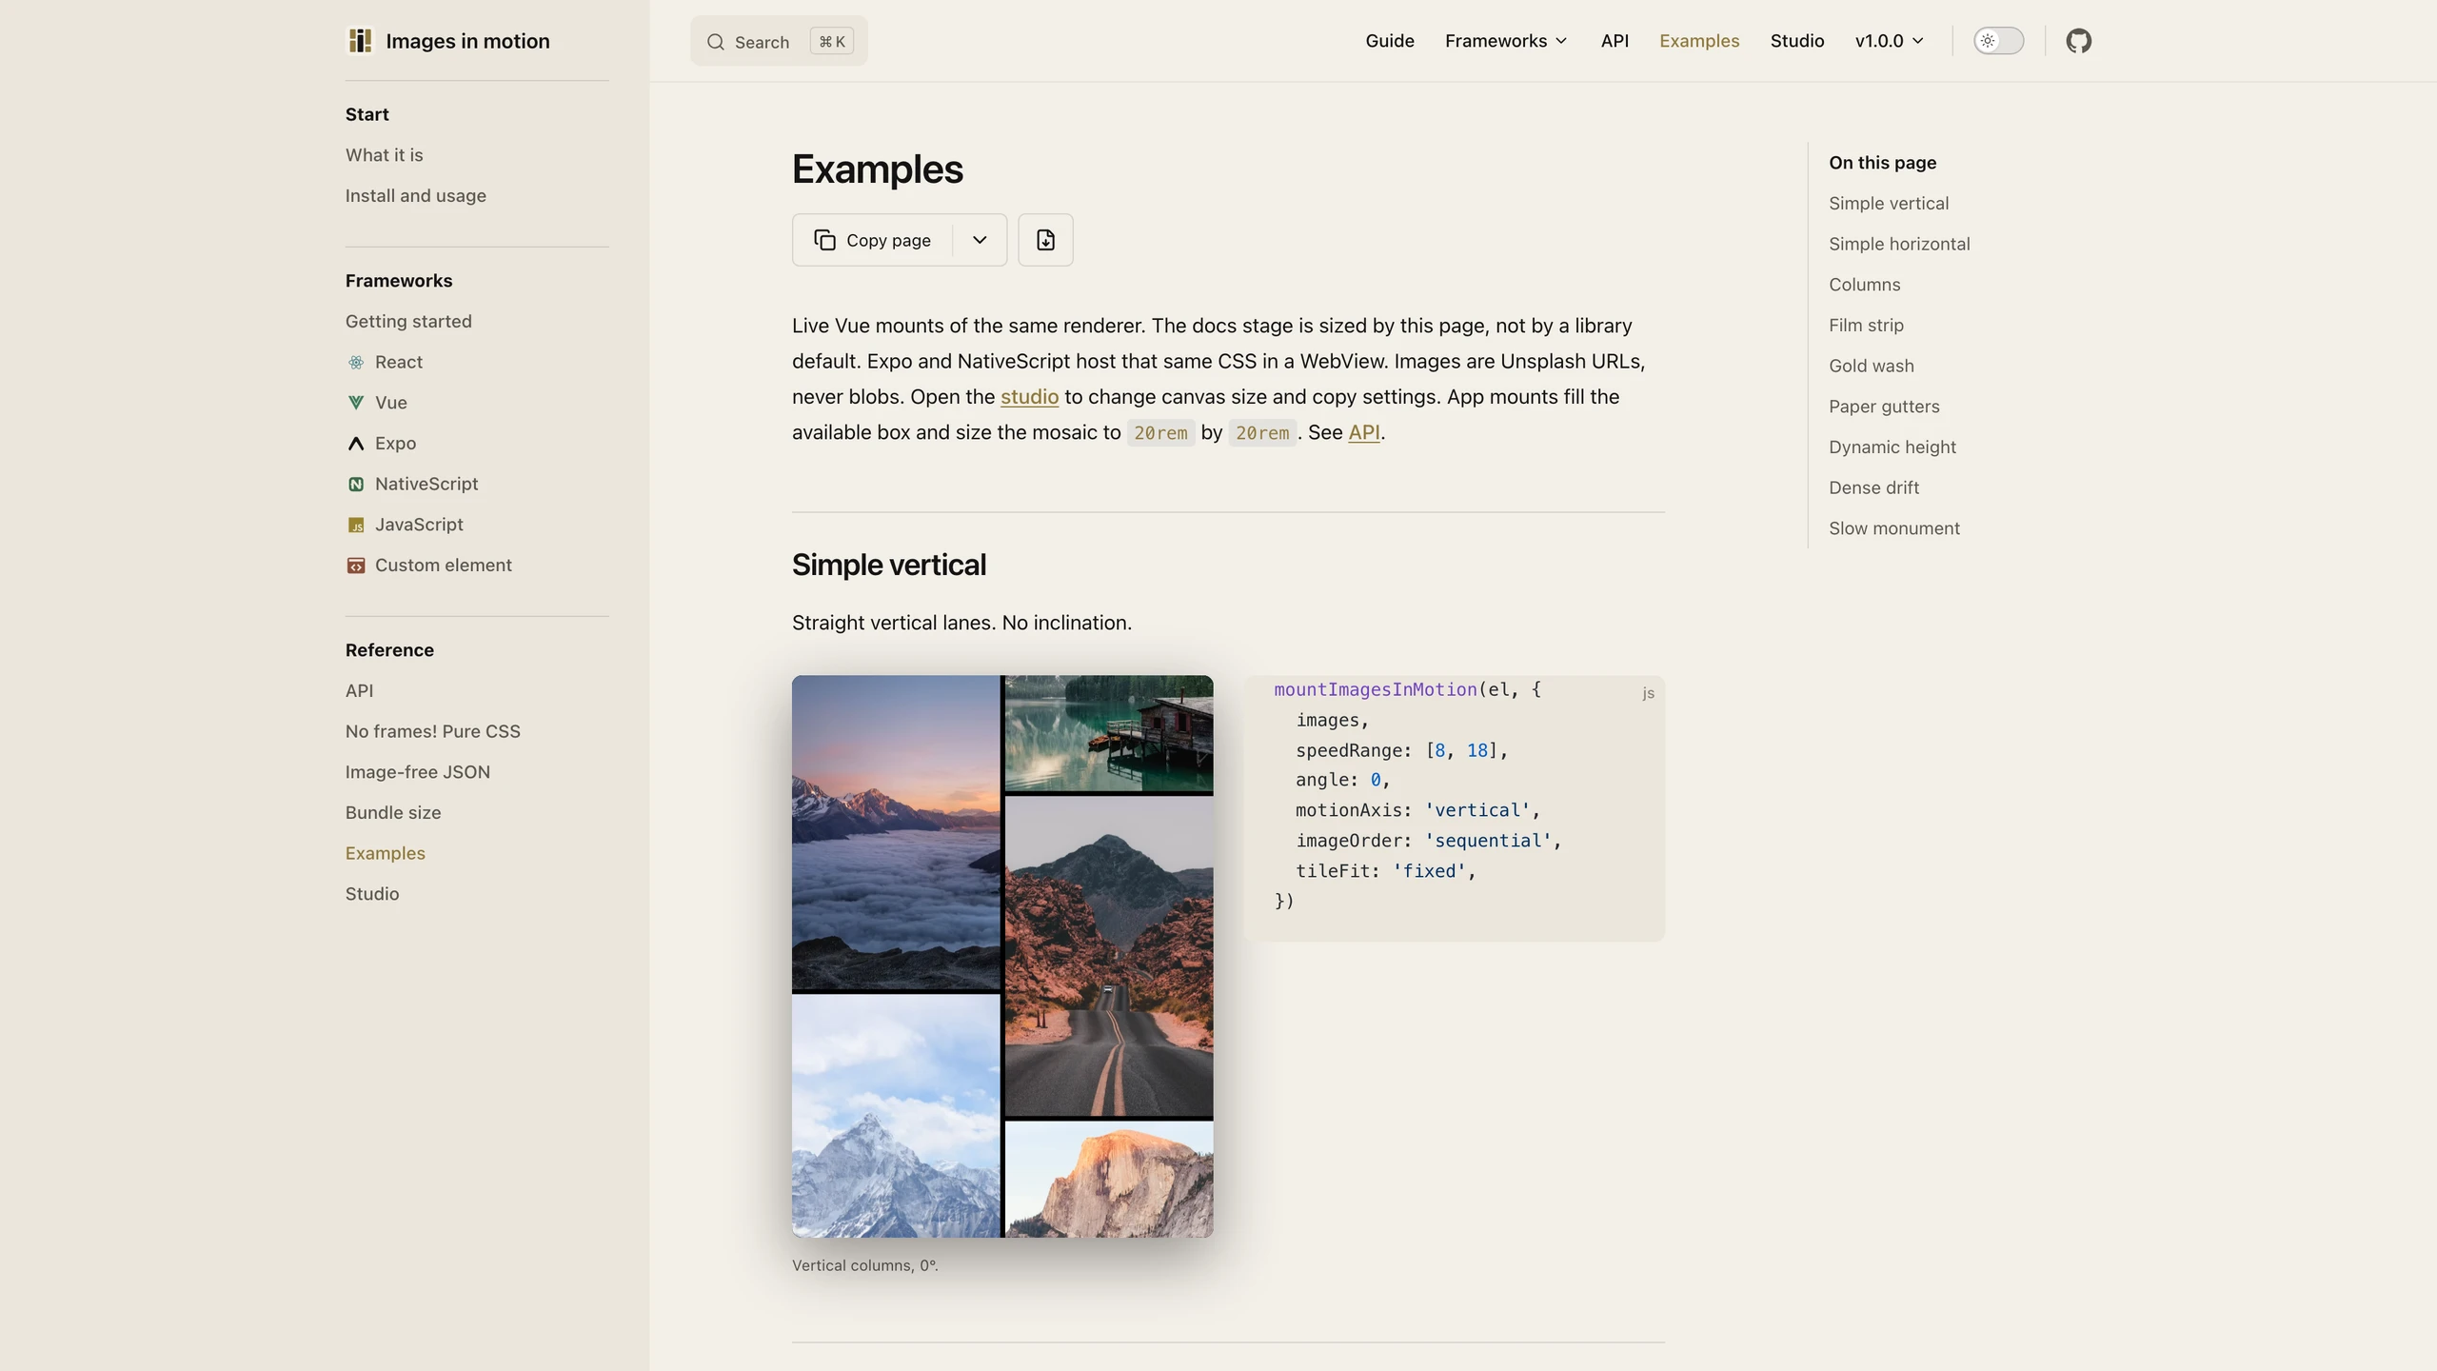
Task: Click the Simple vertical heading
Action: coord(889,565)
